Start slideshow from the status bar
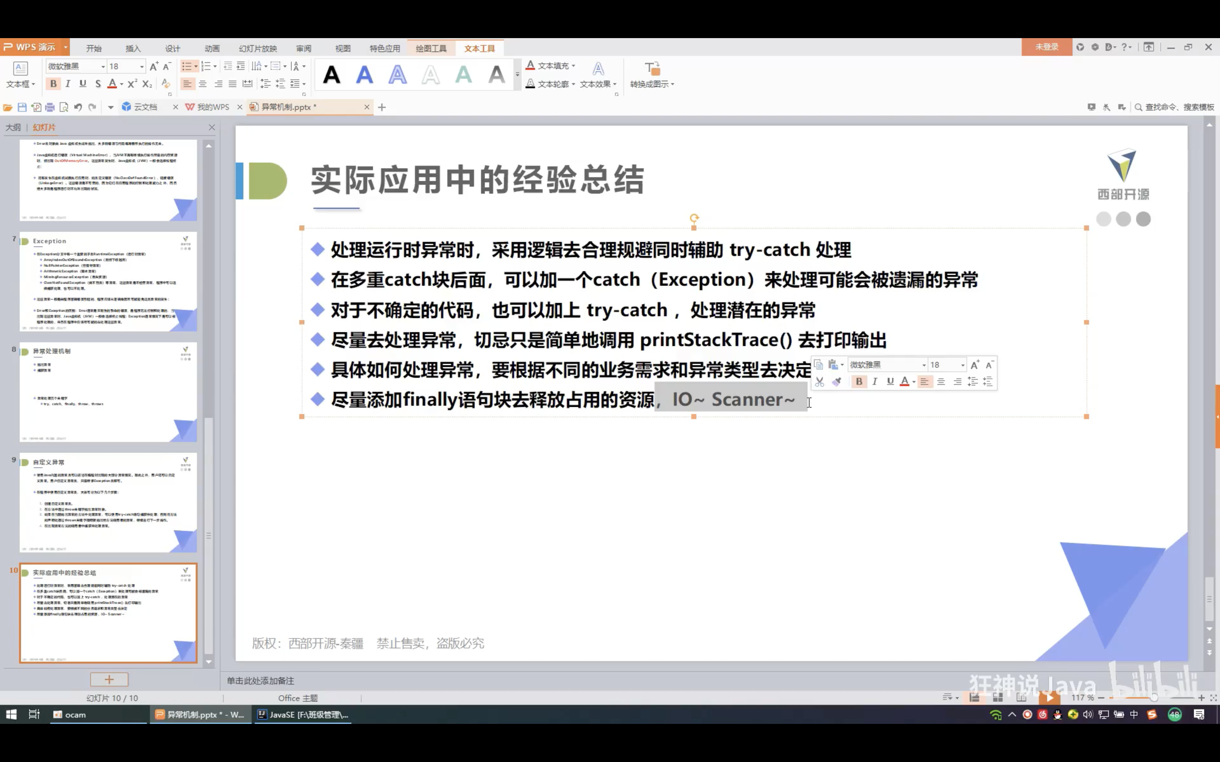The width and height of the screenshot is (1220, 762). (x=1049, y=698)
